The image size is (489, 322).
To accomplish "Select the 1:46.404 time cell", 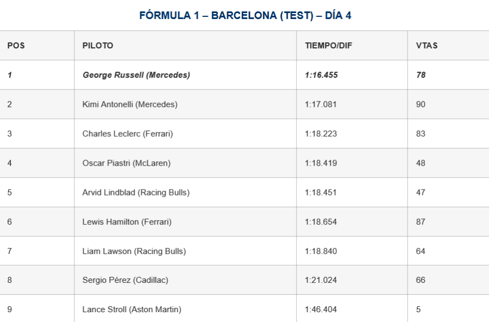I will (321, 310).
